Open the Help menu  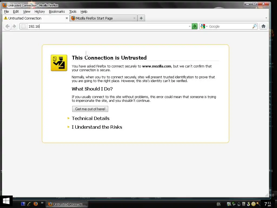pyautogui.click(x=84, y=11)
